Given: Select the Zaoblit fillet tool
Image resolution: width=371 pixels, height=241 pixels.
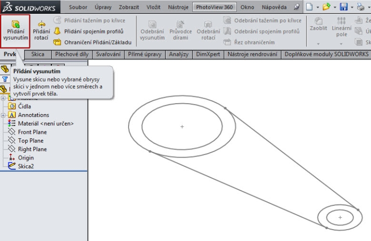Looking at the screenshot, I should (318, 24).
